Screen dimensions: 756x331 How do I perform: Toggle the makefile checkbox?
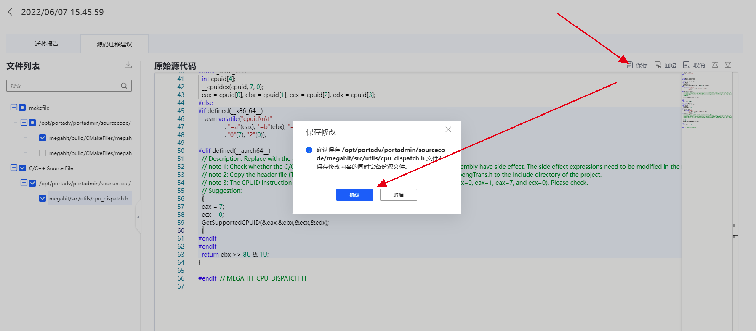[x=22, y=108]
